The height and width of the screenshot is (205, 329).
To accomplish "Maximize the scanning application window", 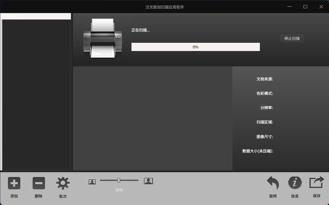I will pos(305,7).
